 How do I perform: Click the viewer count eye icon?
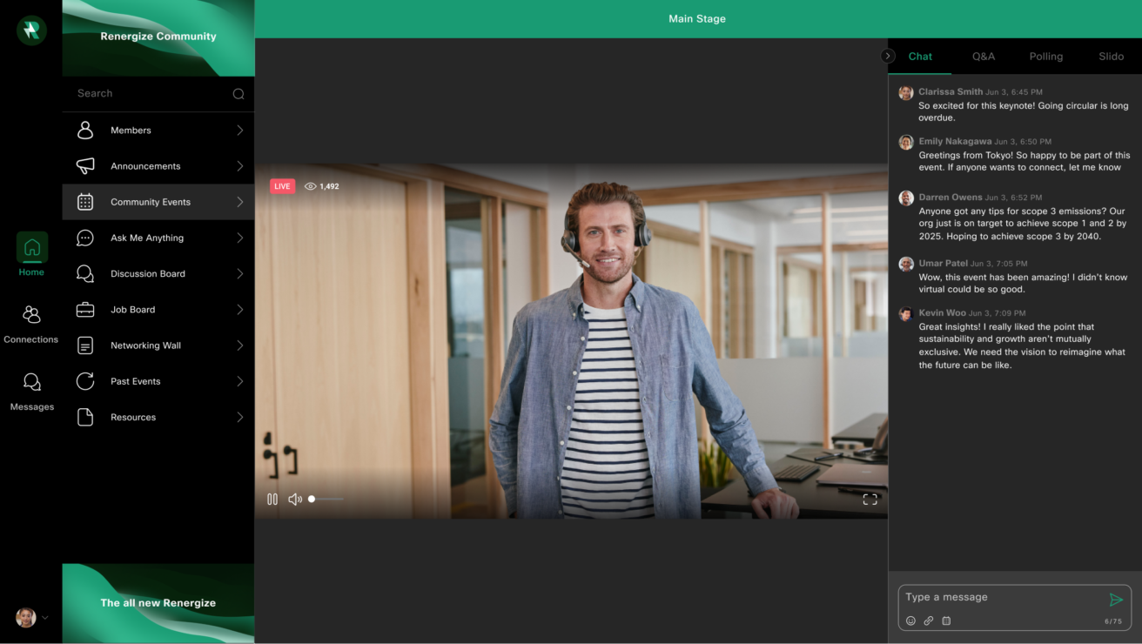coord(310,186)
